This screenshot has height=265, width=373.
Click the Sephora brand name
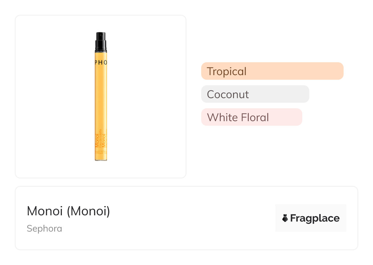coord(44,229)
